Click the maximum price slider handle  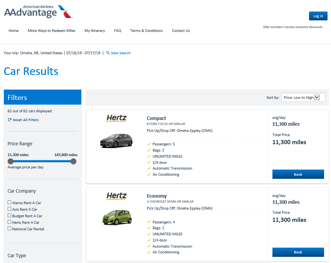[74, 161]
